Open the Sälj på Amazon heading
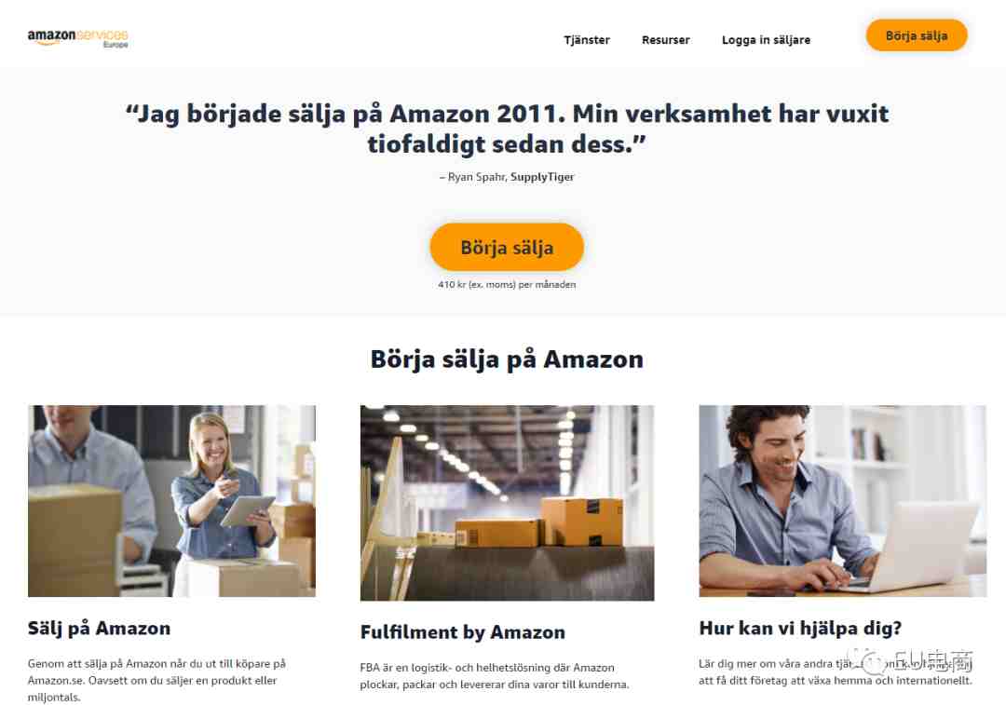The width and height of the screenshot is (1006, 705). click(99, 628)
